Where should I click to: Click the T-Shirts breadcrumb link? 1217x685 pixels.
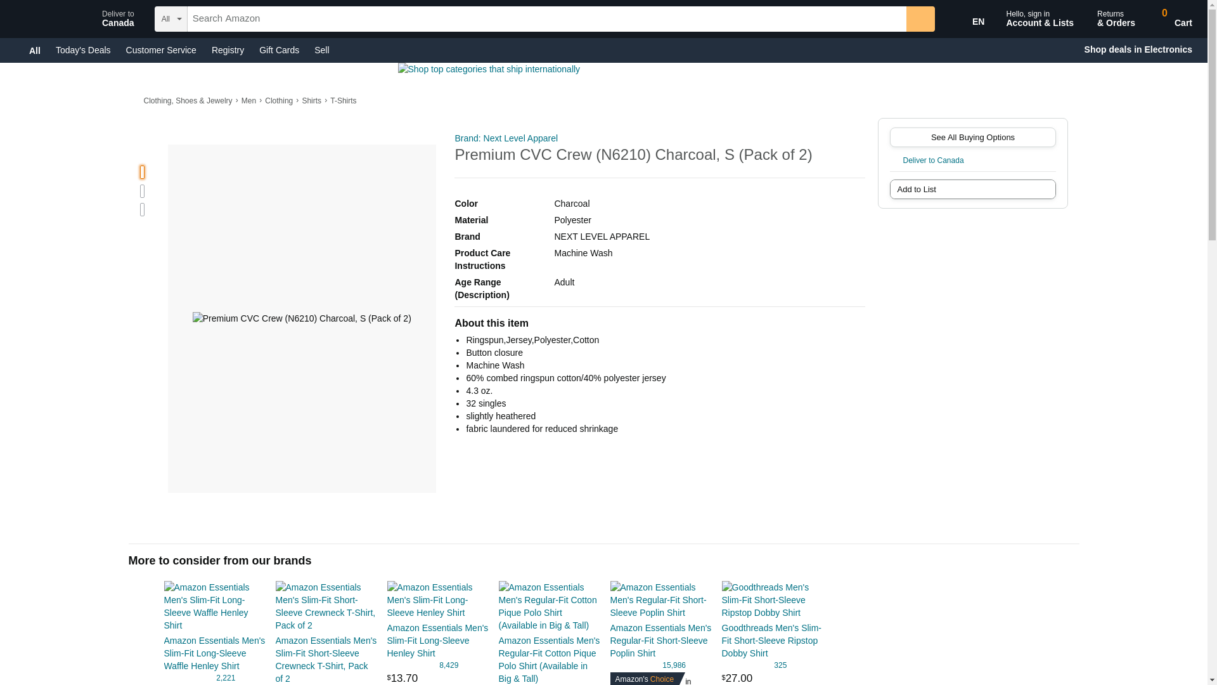(343, 101)
